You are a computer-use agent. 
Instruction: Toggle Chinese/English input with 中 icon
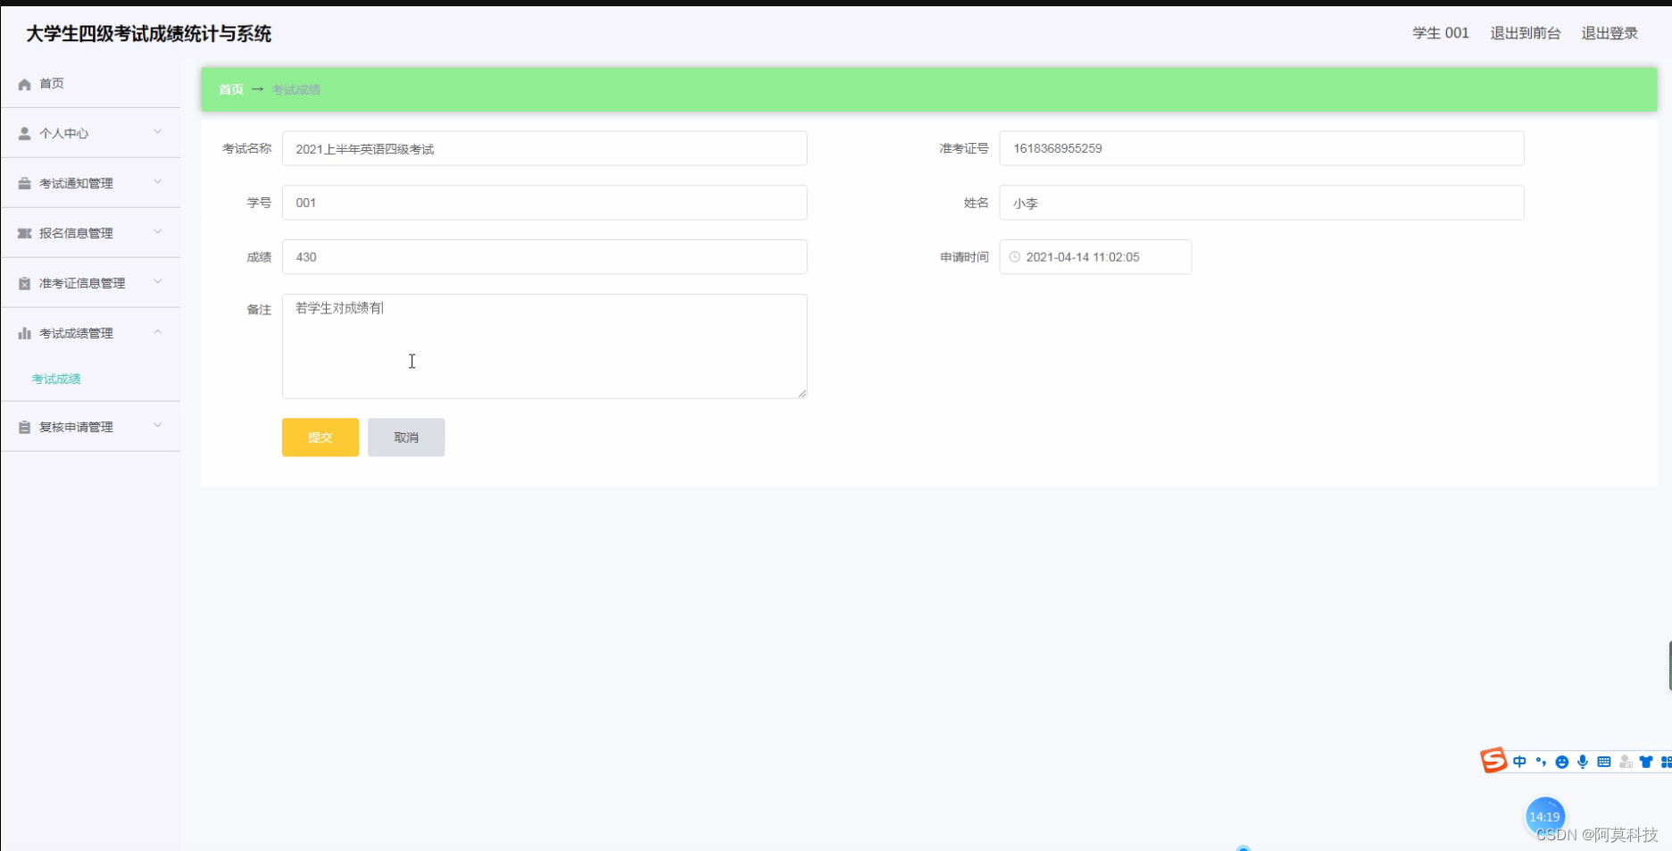pyautogui.click(x=1520, y=761)
